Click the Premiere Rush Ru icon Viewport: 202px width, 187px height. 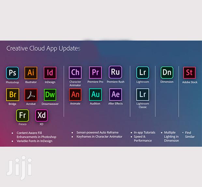coord(115,72)
